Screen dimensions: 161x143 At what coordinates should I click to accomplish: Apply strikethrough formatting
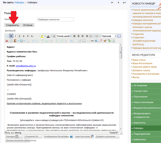24,36
